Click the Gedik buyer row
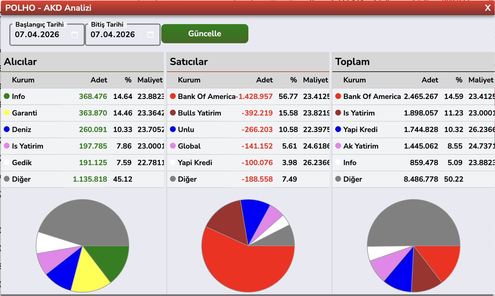This screenshot has width=495, height=296. [x=83, y=163]
